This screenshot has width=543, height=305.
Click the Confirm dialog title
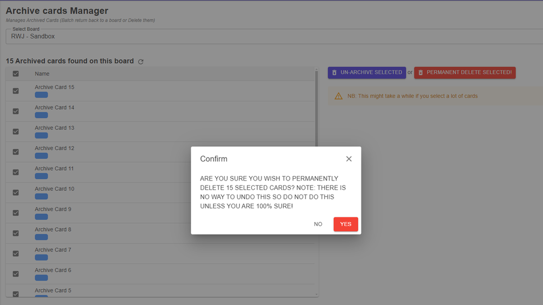click(x=214, y=159)
